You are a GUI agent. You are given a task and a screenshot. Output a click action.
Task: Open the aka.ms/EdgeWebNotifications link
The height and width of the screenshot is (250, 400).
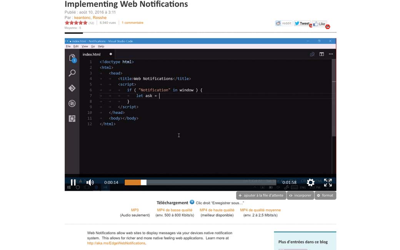pos(116,243)
